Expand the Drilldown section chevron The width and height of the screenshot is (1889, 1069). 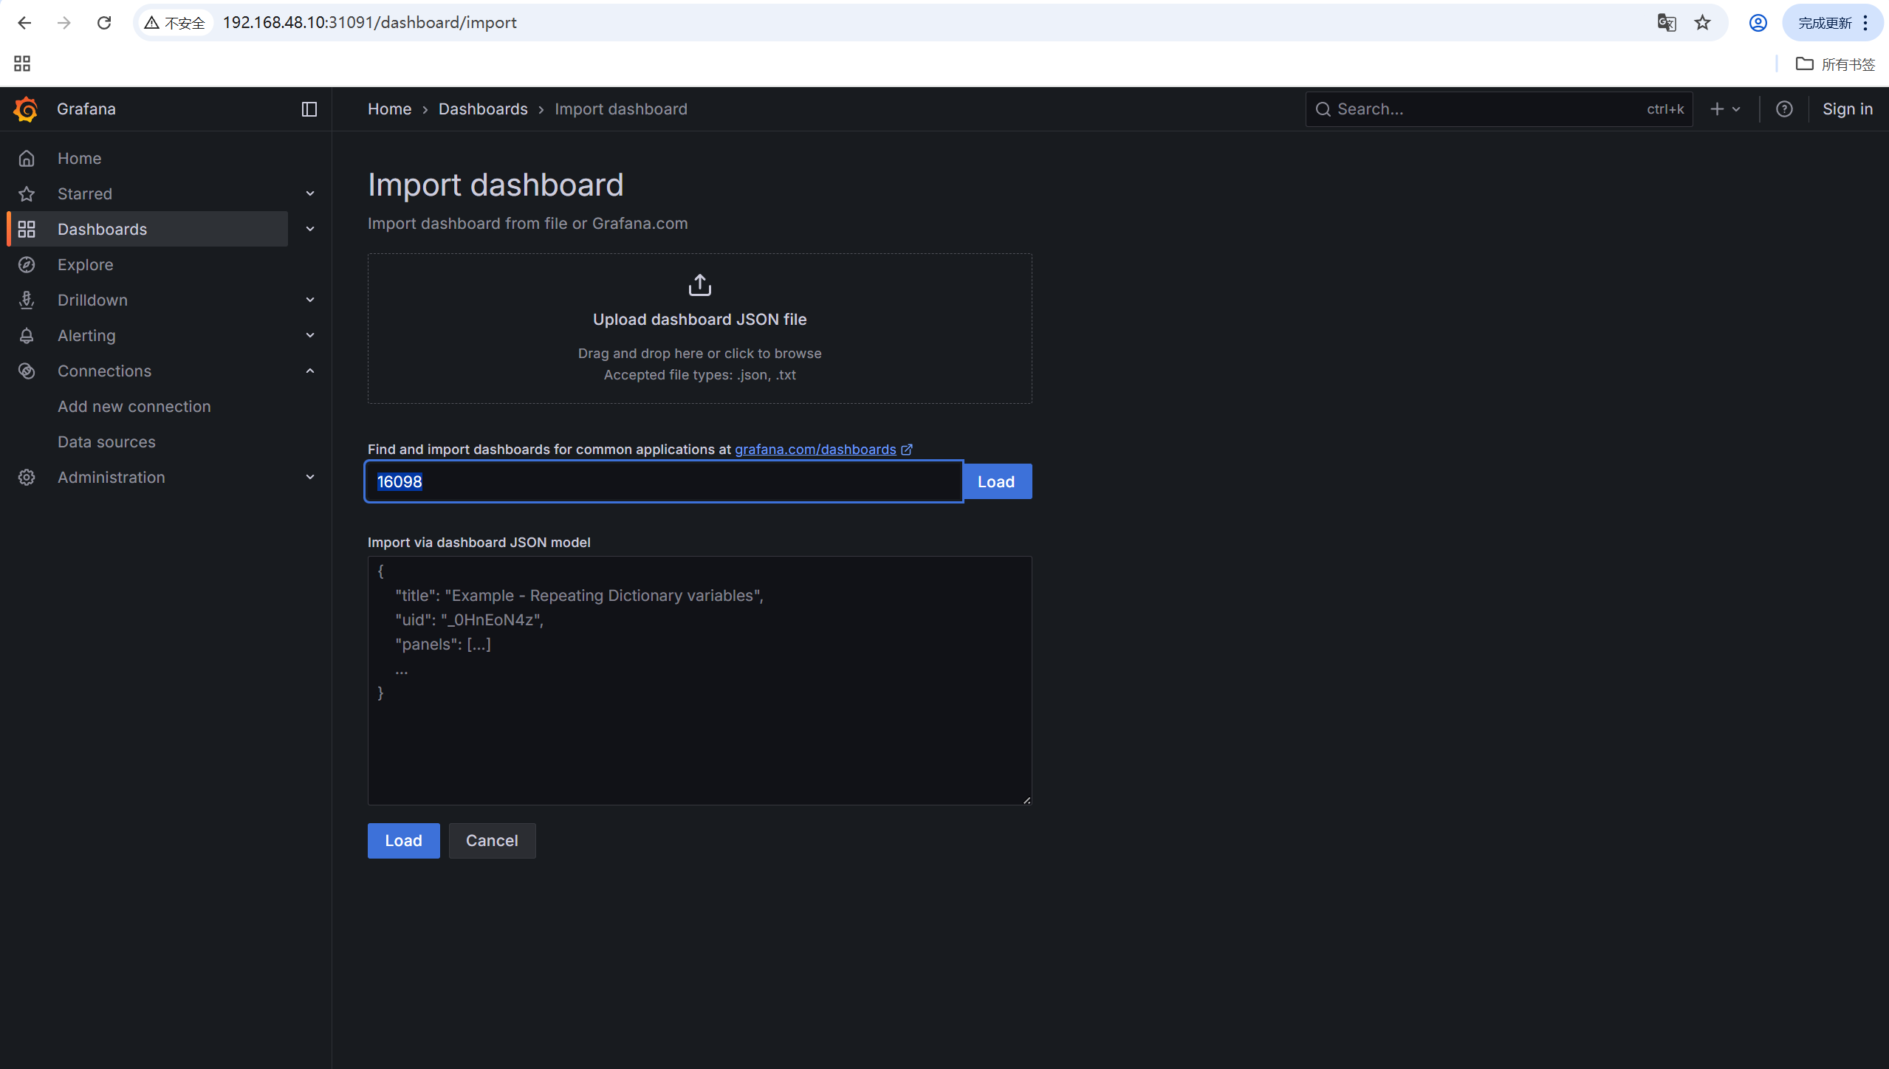310,300
